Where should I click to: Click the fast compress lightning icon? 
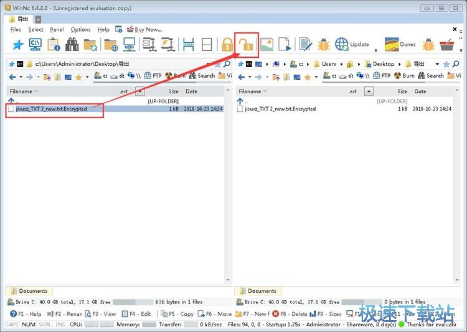pyautogui.click(x=167, y=44)
